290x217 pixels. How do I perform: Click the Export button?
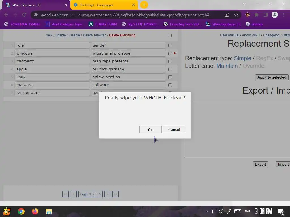[x=261, y=164]
